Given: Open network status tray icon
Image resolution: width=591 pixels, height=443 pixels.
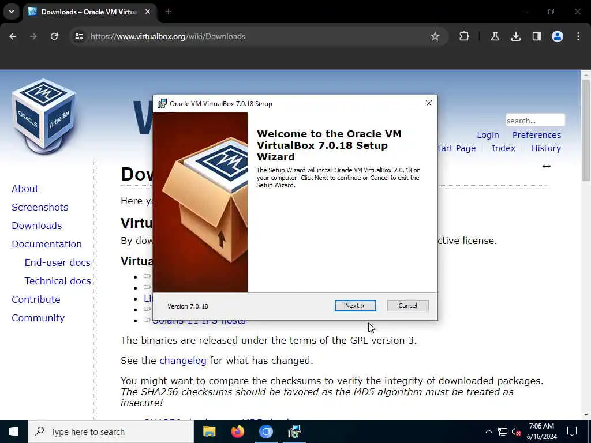Looking at the screenshot, I should click(x=503, y=431).
